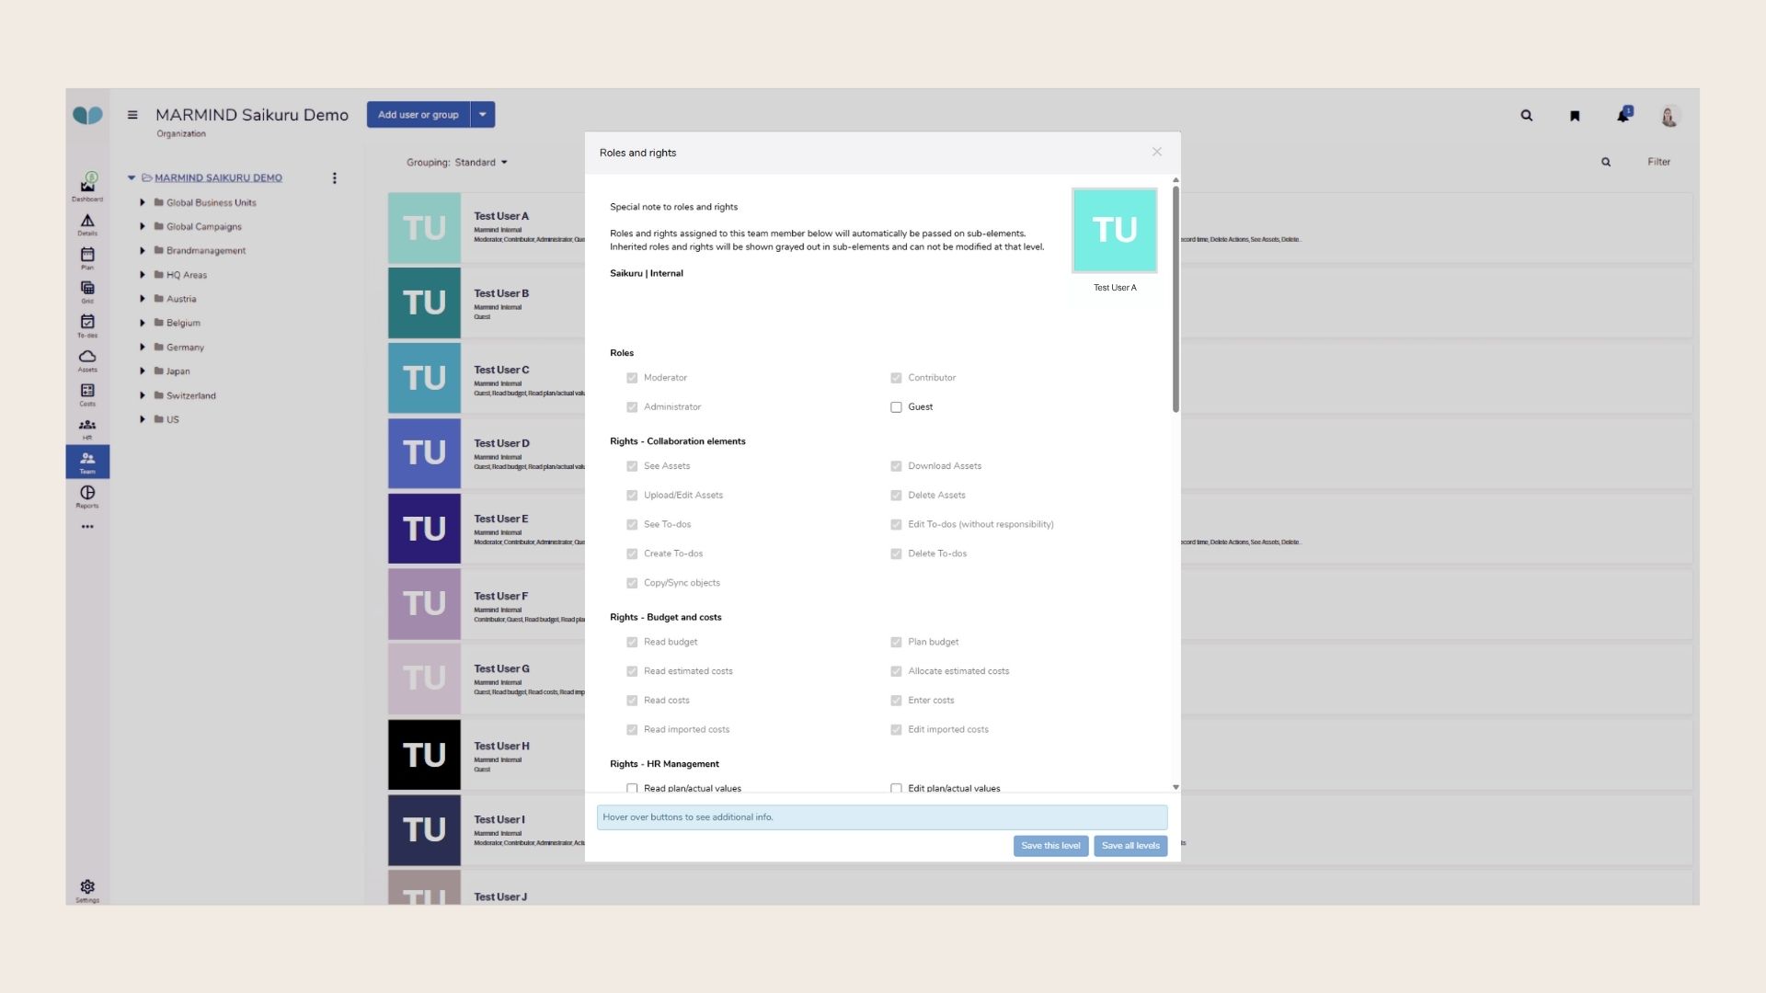This screenshot has width=1766, height=993.
Task: Open the Reports pie chart icon
Action: pos(87,495)
